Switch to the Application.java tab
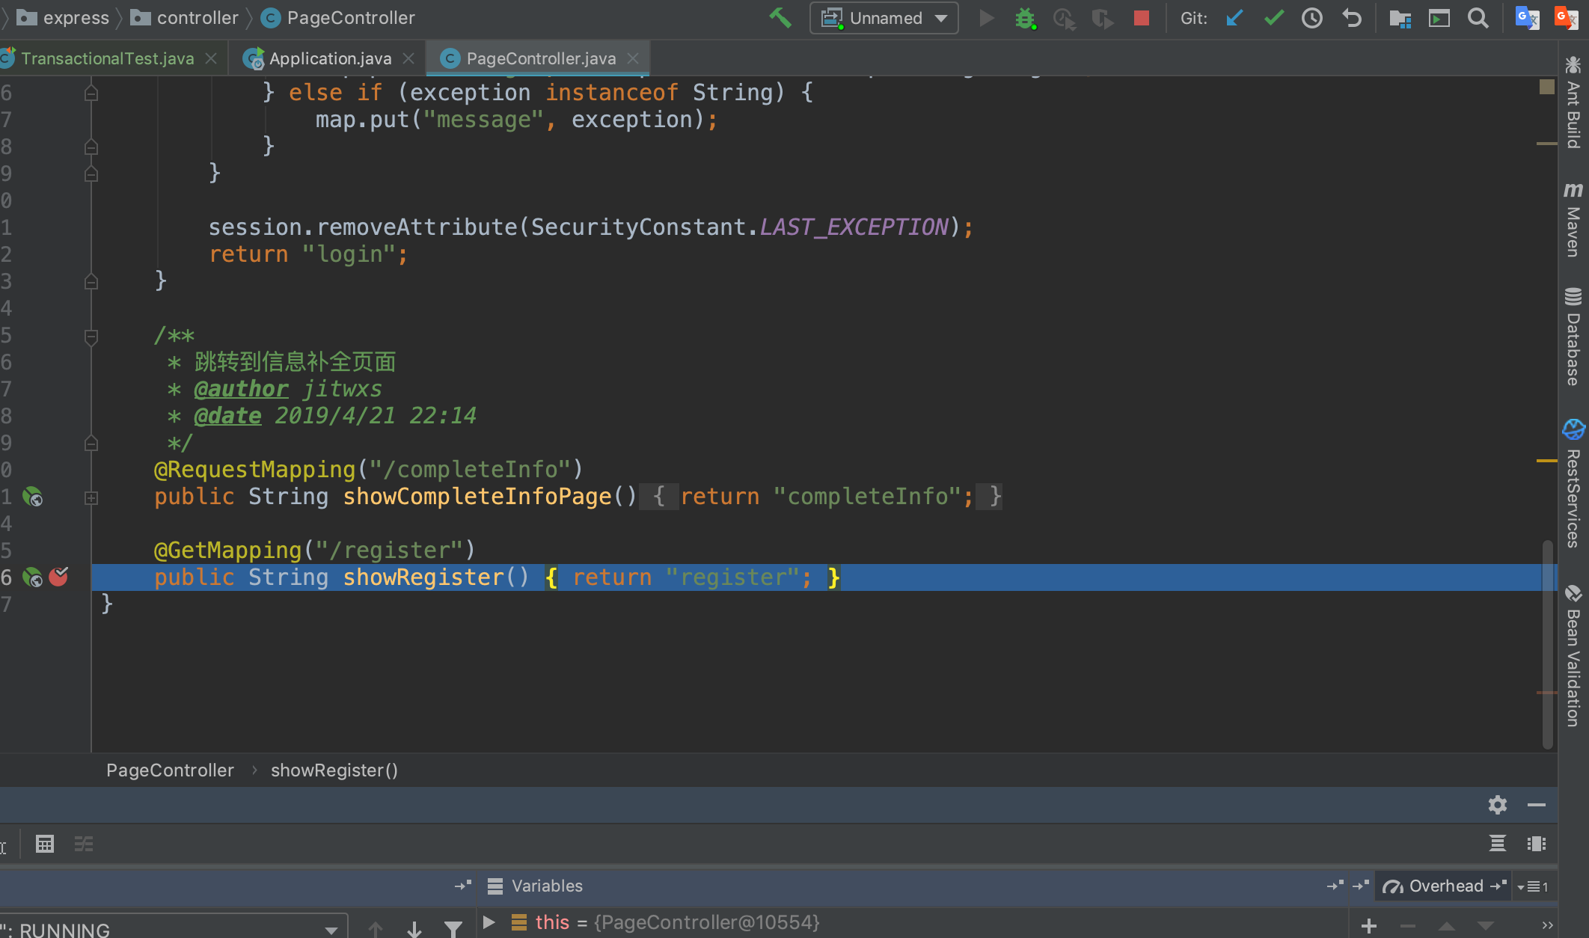Screen dimensions: 1589x938 click(x=329, y=58)
